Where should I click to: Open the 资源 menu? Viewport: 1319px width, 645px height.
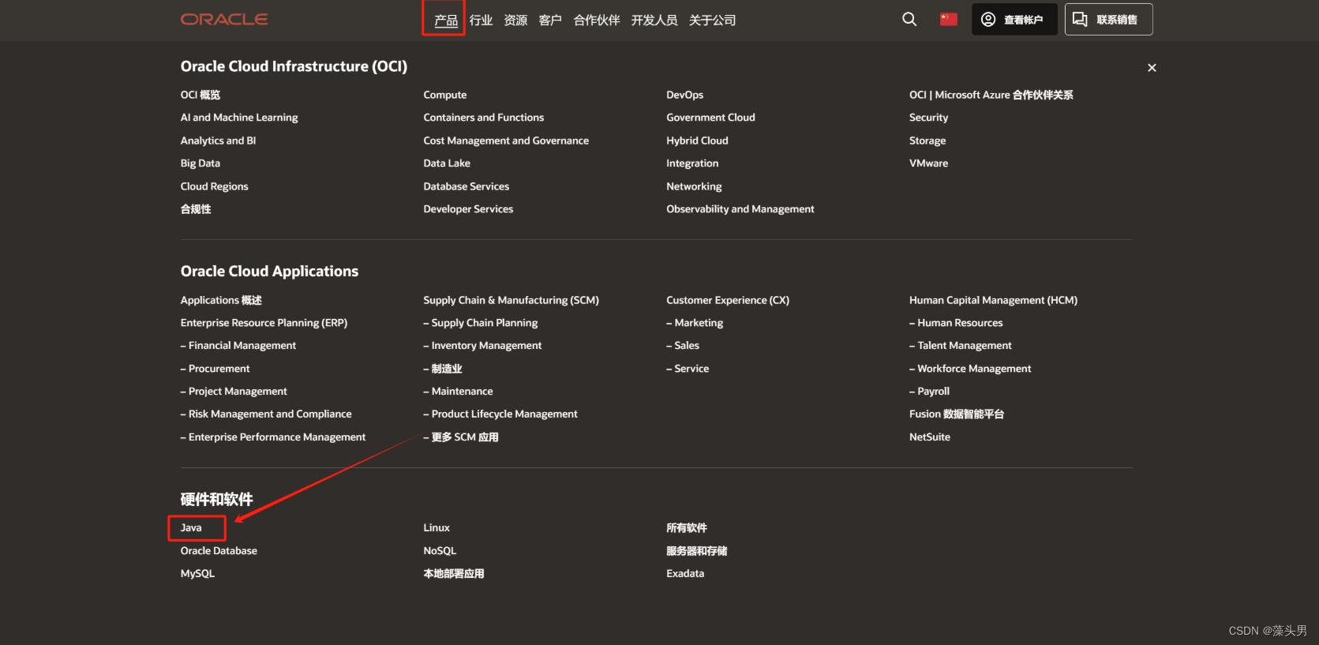pos(515,20)
